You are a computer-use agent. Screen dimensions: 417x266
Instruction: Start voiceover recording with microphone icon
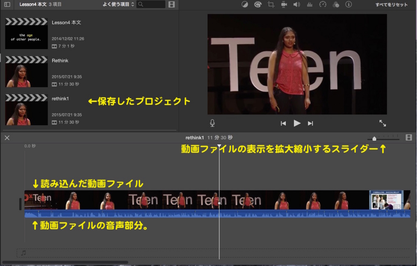point(212,123)
